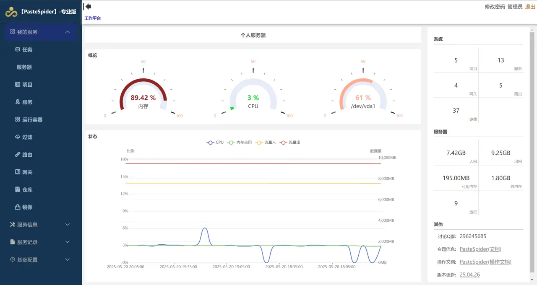The image size is (537, 285).
Task: Toggle the 流量出 series in legend
Action: [290, 142]
